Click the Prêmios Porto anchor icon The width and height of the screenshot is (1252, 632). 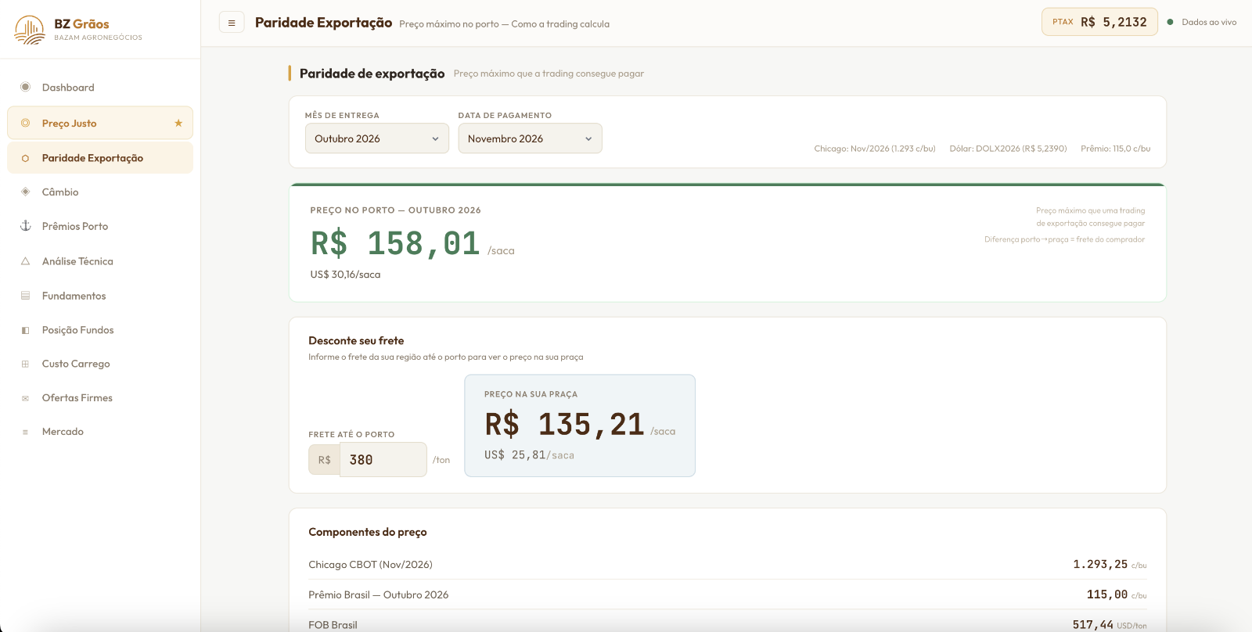pos(26,226)
